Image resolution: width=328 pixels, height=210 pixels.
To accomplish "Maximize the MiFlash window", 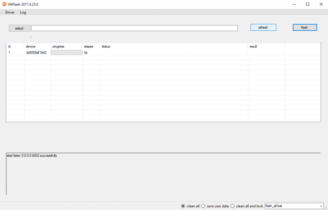I will 307,4.
